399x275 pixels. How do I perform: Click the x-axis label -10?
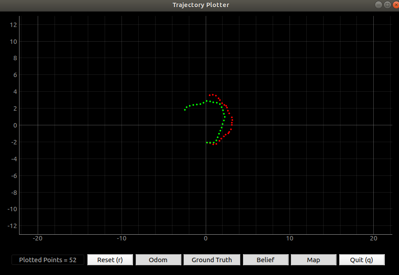click(x=121, y=238)
